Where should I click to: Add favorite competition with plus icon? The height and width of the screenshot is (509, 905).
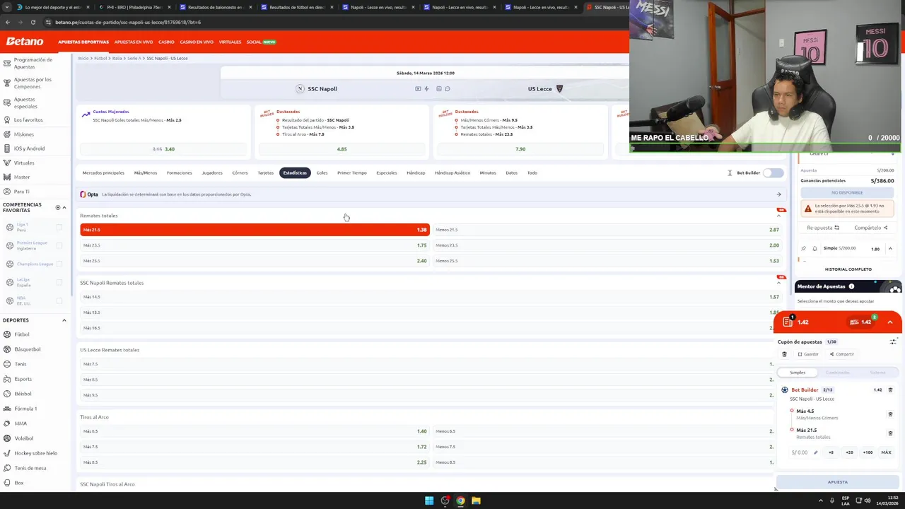coord(58,207)
